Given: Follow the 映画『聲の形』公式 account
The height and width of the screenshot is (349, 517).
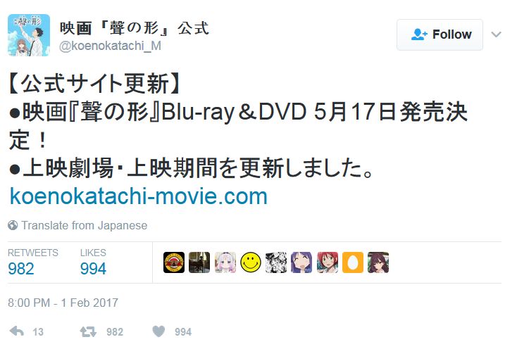Looking at the screenshot, I should click(440, 34).
